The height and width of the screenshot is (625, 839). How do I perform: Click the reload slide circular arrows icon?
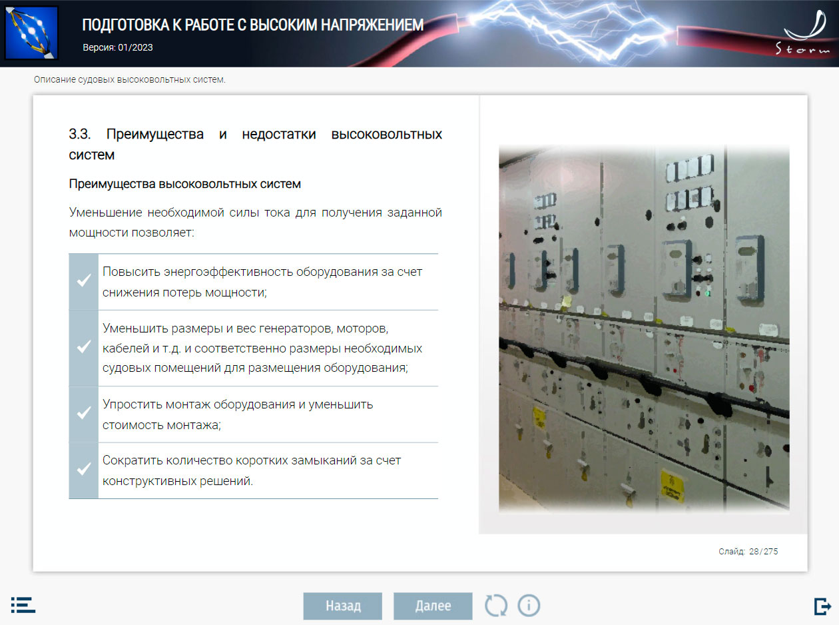pos(495,606)
